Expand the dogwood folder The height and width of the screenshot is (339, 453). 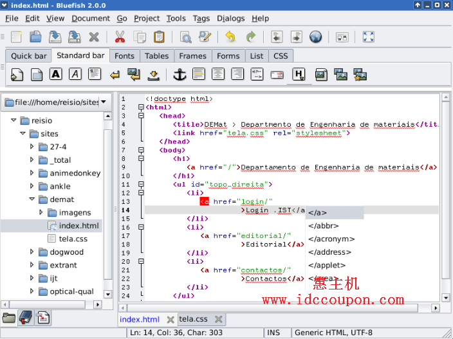coord(32,252)
